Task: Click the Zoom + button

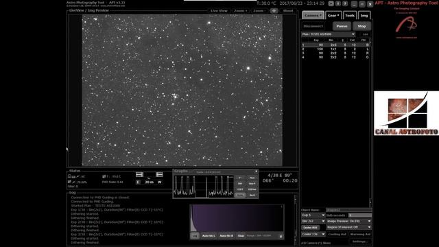Action: click(241, 11)
